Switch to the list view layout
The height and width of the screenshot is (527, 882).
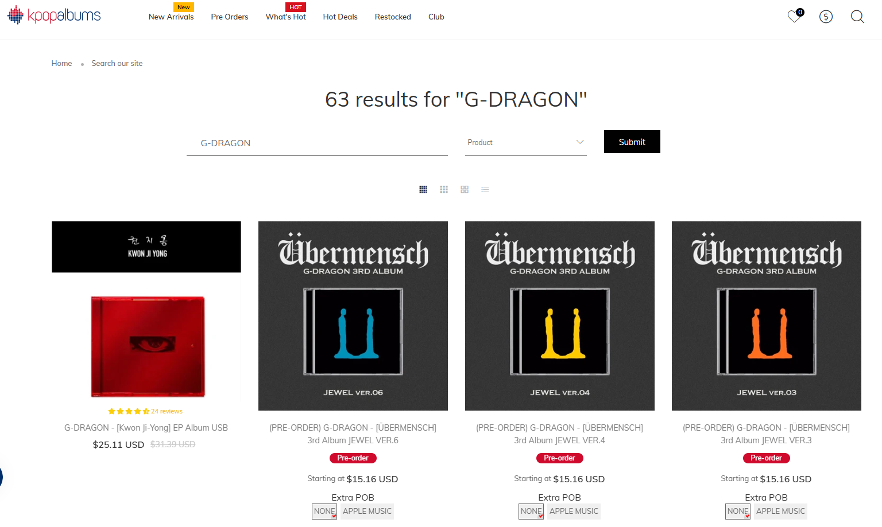[x=485, y=189]
